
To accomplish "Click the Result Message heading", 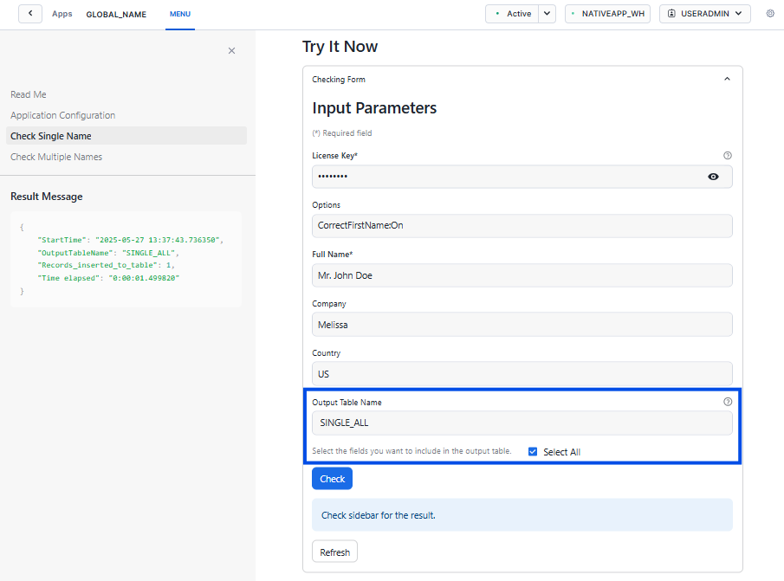I will pyautogui.click(x=47, y=197).
